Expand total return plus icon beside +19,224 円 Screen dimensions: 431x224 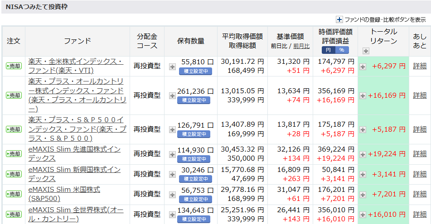[363, 154]
